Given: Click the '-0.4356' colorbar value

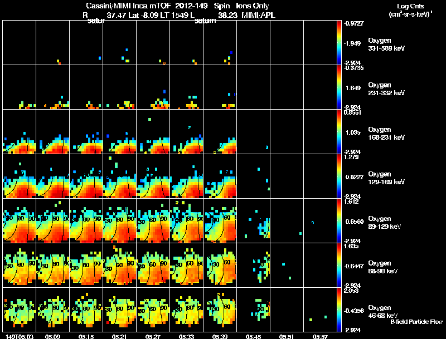Looking at the screenshot, I should (353, 311).
